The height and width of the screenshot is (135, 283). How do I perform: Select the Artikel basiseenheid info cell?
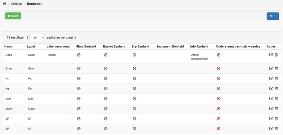[x=199, y=57]
